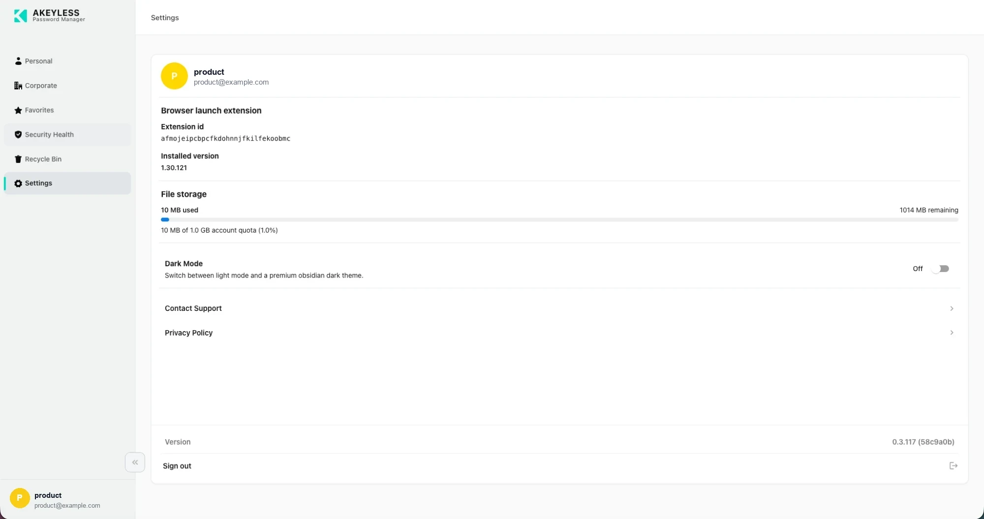Click the large yellow profile avatar
This screenshot has width=984, height=519.
pos(174,76)
